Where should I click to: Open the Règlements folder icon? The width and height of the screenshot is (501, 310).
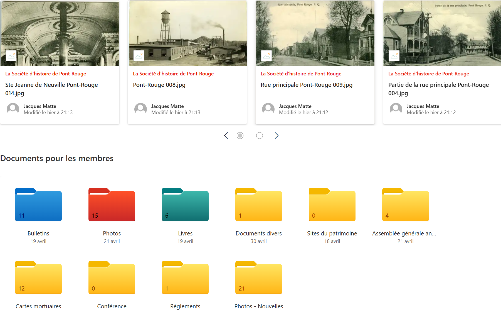click(185, 278)
